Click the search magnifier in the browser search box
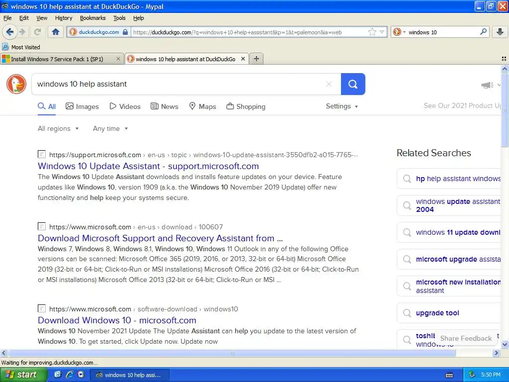 pyautogui.click(x=483, y=32)
